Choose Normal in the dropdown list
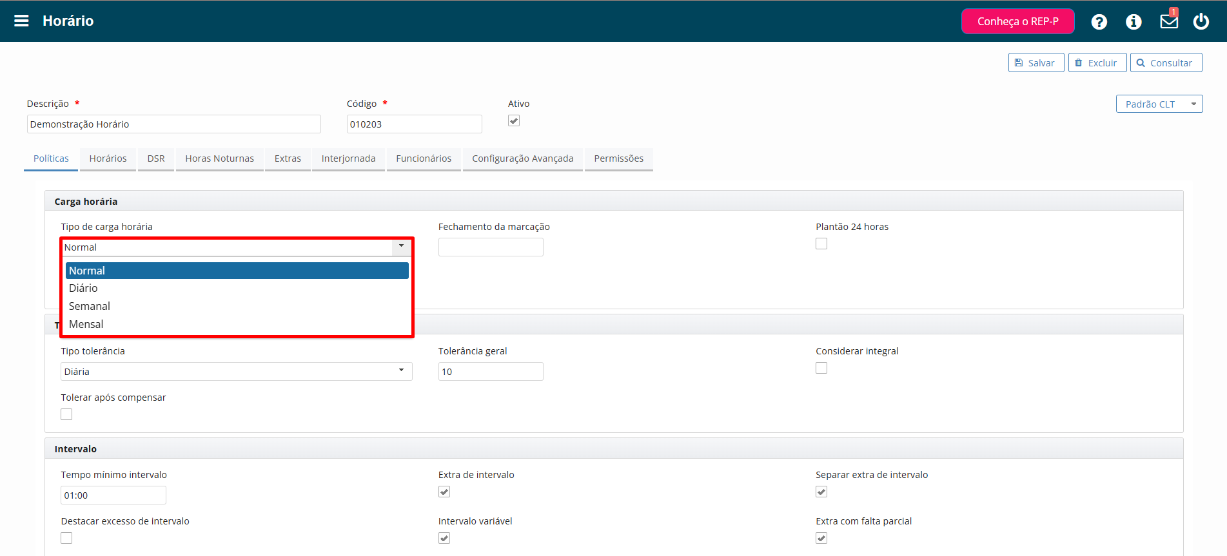1227x556 pixels. coord(237,271)
